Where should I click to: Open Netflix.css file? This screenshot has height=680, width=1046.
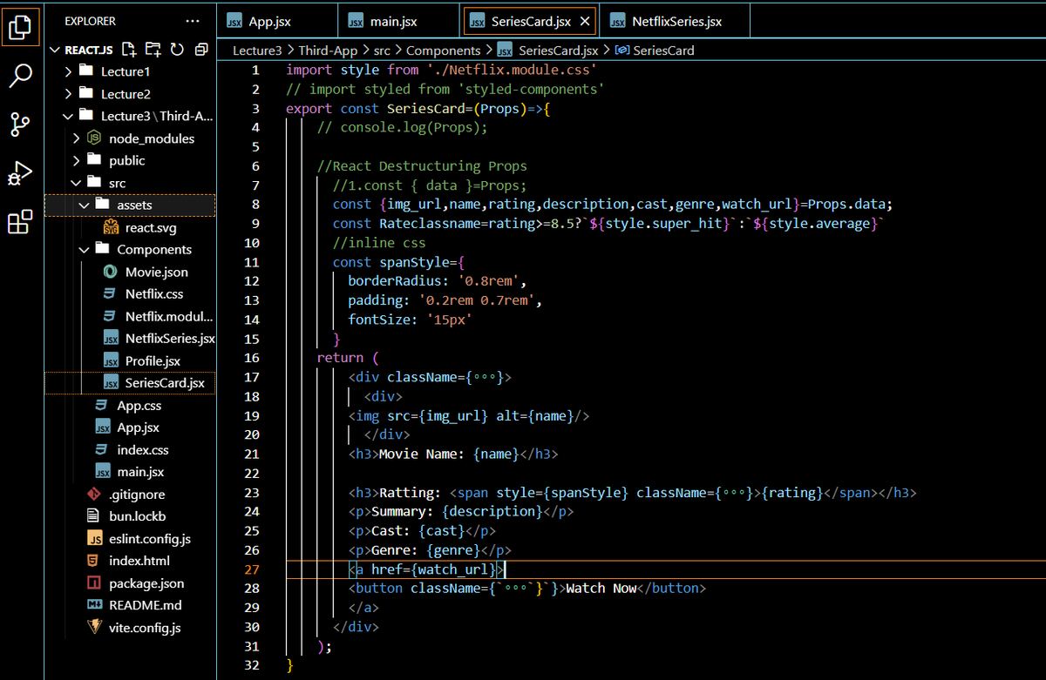click(x=153, y=294)
